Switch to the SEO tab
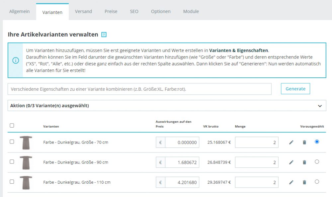332x197 pixels. pos(134,11)
